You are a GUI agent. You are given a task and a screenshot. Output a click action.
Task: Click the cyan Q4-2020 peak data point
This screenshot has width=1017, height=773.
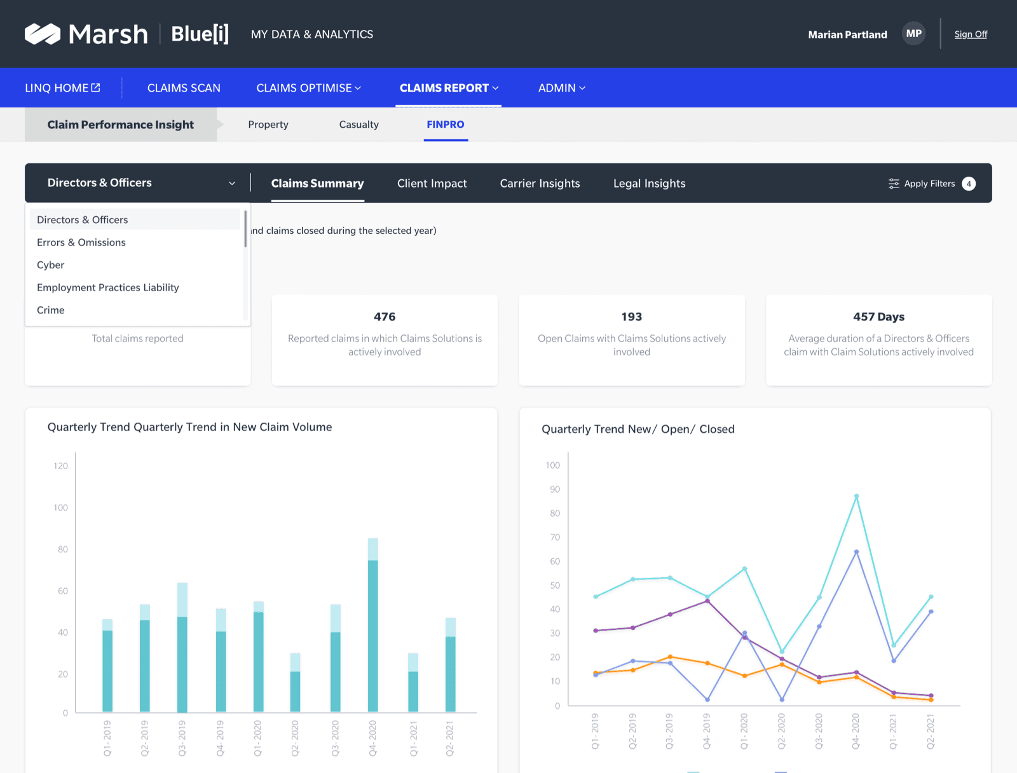(x=856, y=496)
